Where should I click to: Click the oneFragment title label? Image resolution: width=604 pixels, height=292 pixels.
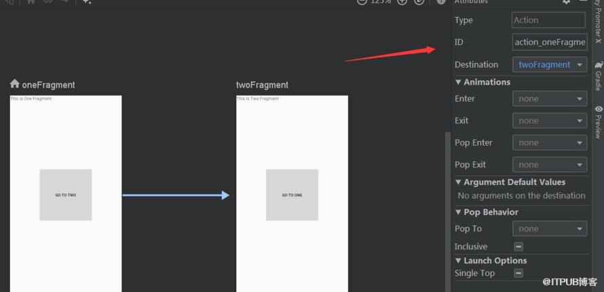click(x=49, y=85)
